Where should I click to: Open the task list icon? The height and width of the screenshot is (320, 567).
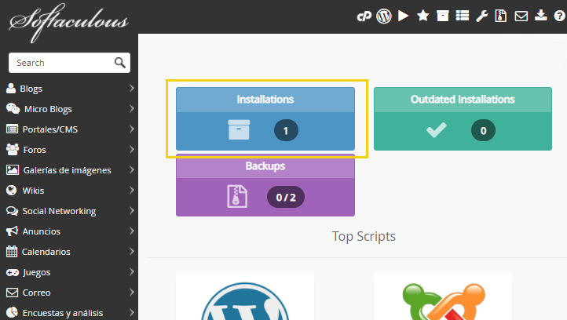tap(462, 16)
